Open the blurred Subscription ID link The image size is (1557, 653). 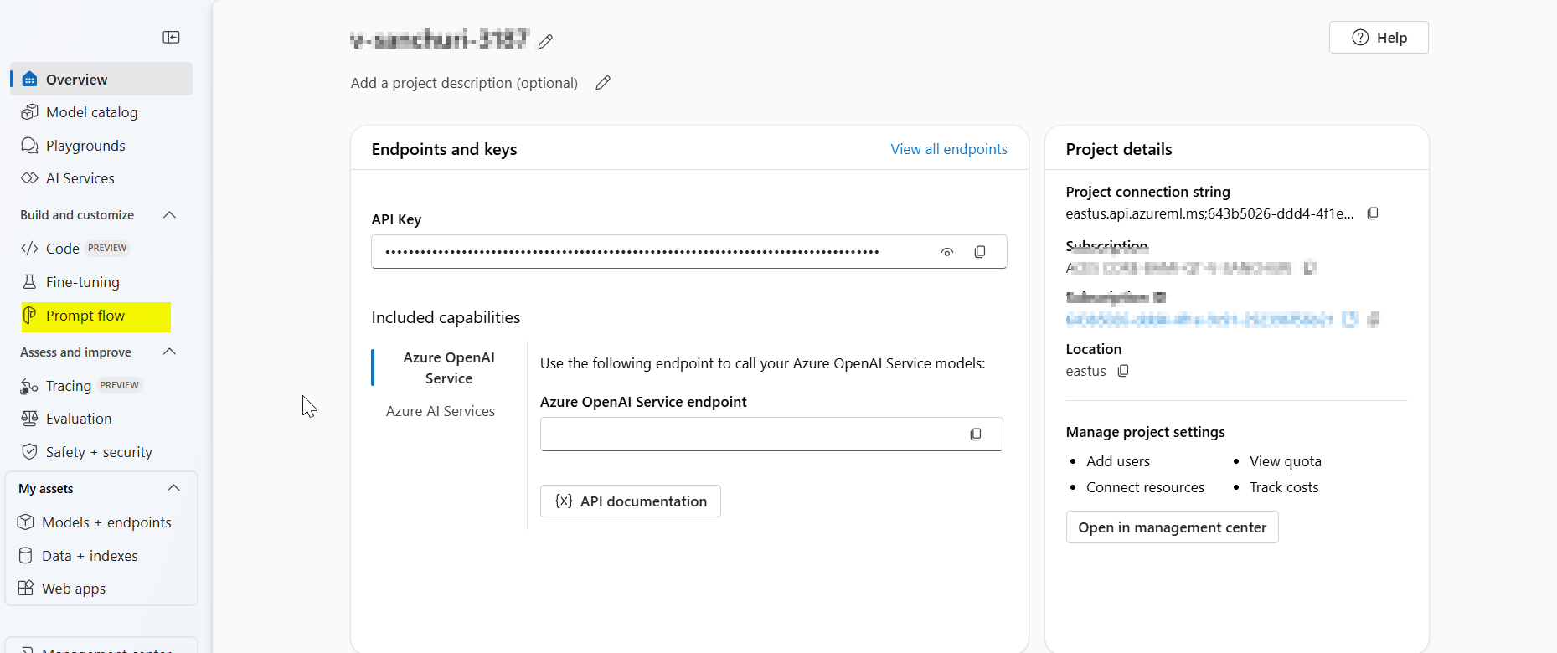tap(1199, 320)
